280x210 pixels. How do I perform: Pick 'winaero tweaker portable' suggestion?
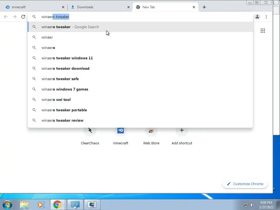point(141,110)
